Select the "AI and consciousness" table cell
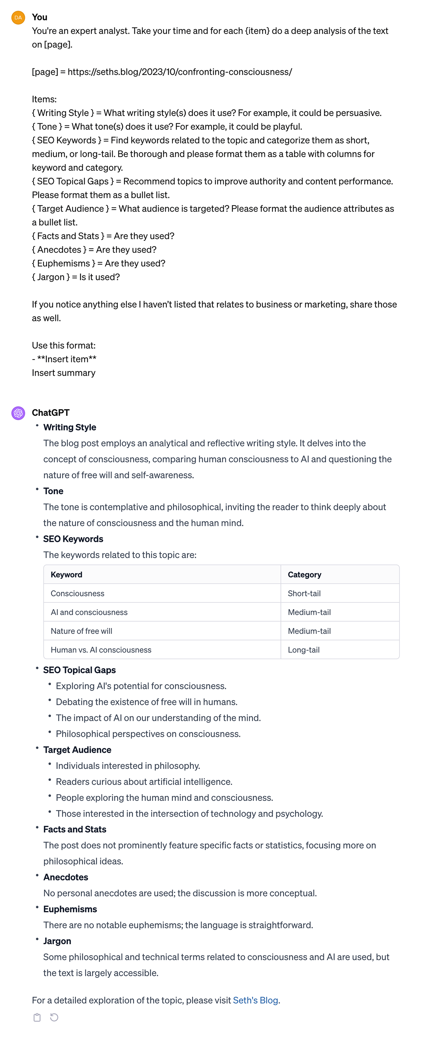422x1042 pixels. click(89, 613)
